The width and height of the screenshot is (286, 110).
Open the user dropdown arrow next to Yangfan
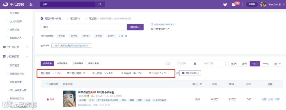[x=284, y=5]
